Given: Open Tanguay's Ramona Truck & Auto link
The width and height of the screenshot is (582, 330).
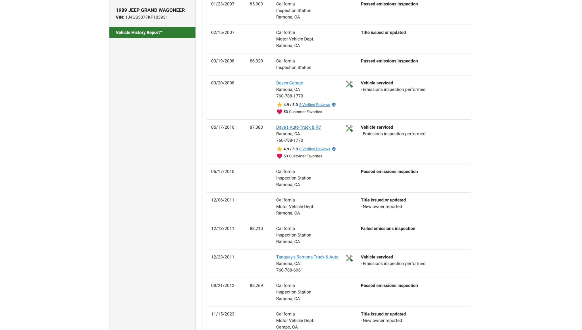Looking at the screenshot, I should pos(307,257).
